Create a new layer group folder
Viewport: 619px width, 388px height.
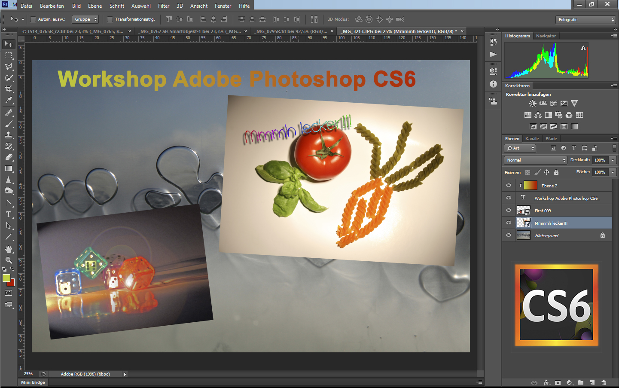pyautogui.click(x=581, y=382)
